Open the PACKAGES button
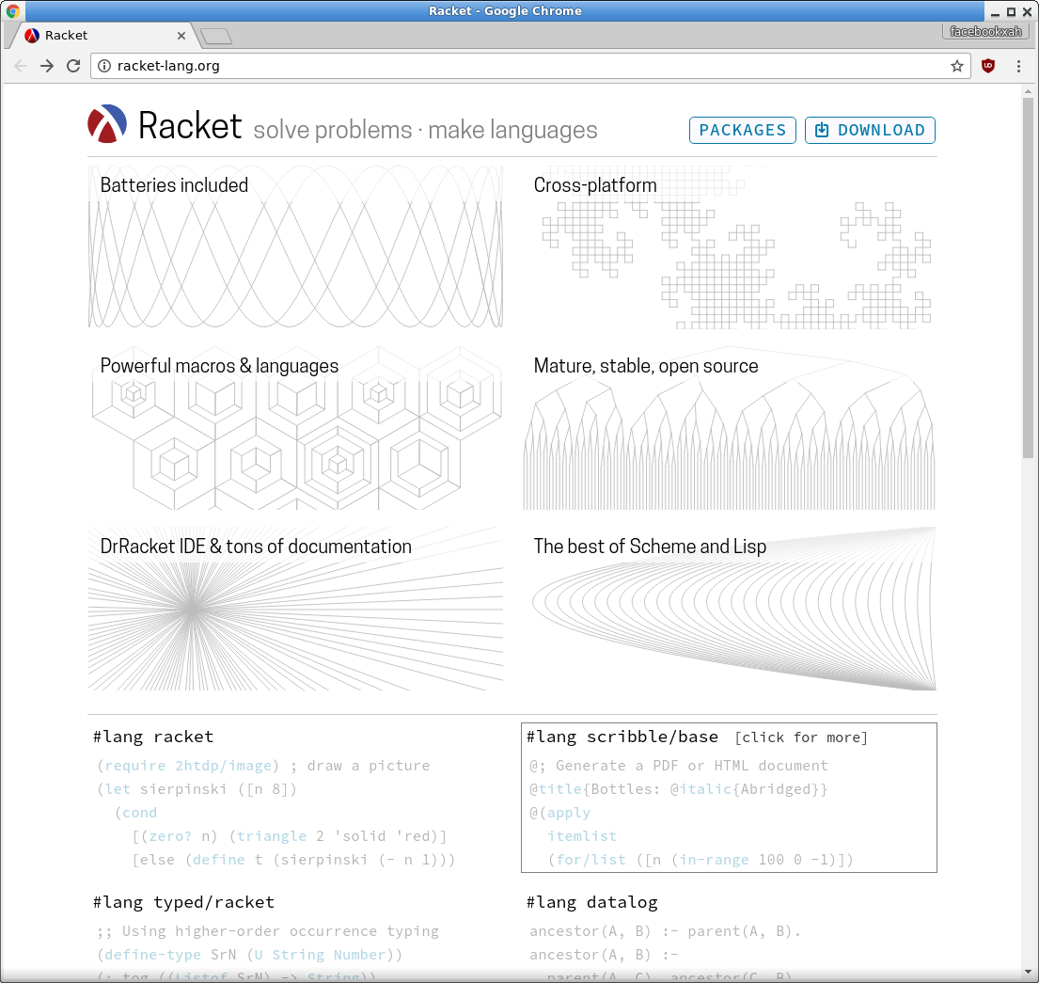 (742, 130)
